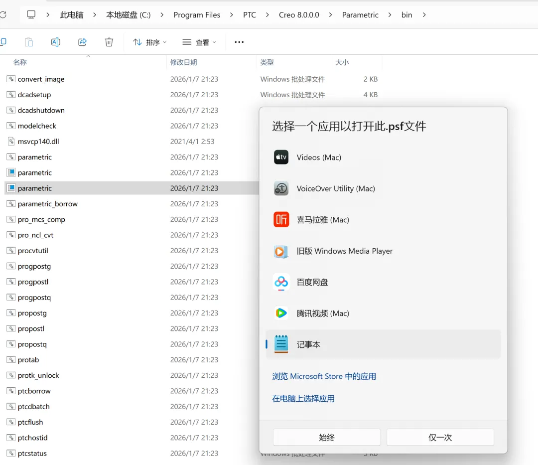Click the convert_image file icon

[x=11, y=79]
